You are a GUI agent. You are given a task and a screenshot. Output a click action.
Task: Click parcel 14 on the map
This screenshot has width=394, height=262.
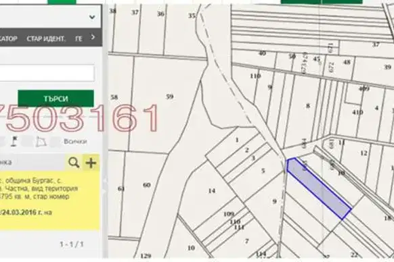(x=212, y=191)
